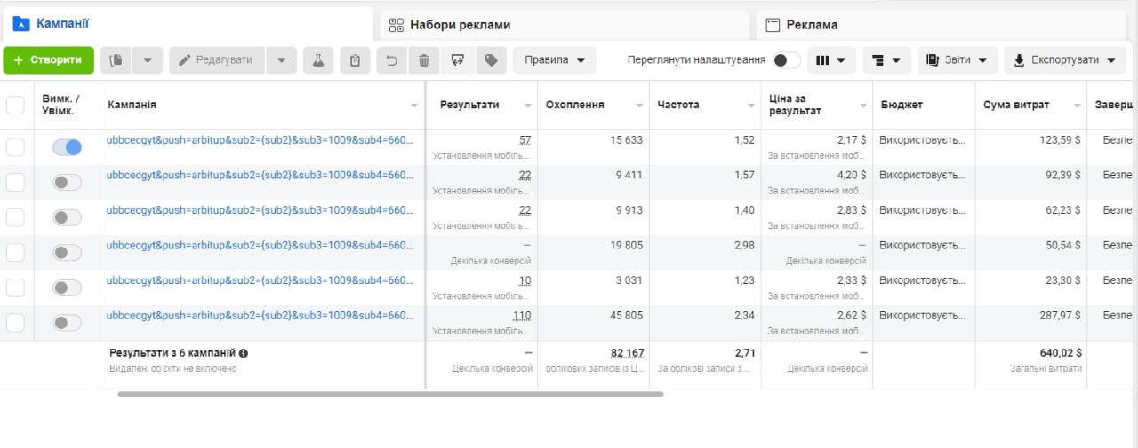Click the undo arrow icon

391,60
